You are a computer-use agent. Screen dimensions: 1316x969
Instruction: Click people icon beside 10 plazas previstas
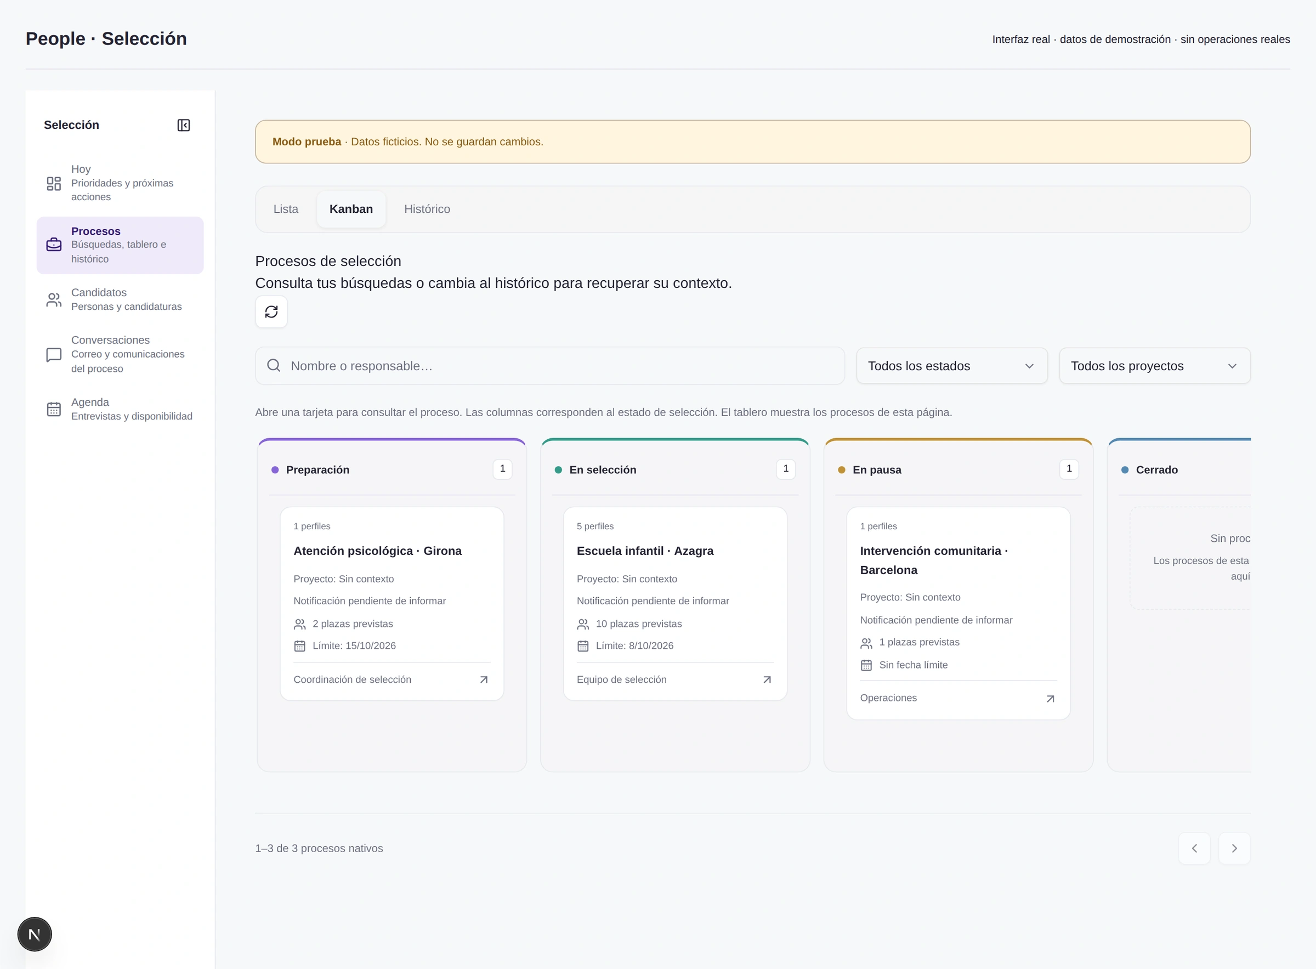coord(583,624)
